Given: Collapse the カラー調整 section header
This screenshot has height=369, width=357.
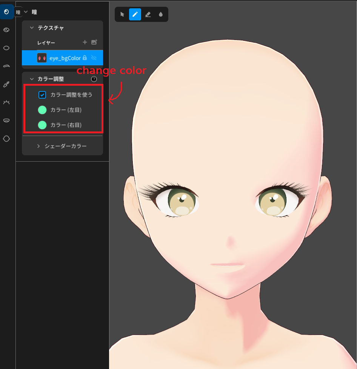Looking at the screenshot, I should [32, 79].
